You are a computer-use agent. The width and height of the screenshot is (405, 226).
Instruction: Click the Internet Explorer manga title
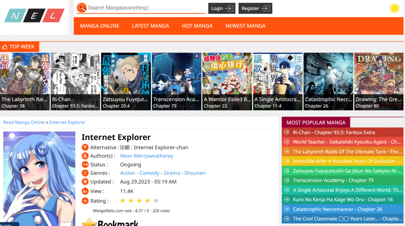(x=116, y=137)
